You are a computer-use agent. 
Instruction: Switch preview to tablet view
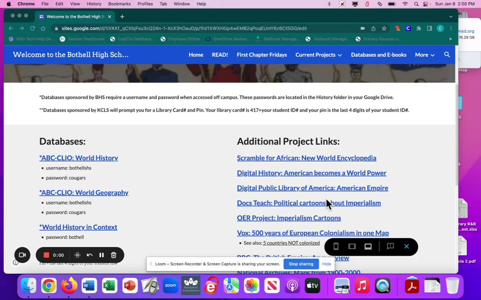point(352,246)
